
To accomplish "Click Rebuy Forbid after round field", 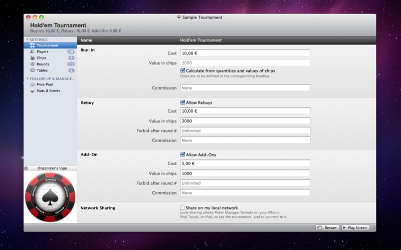I will click(245, 130).
